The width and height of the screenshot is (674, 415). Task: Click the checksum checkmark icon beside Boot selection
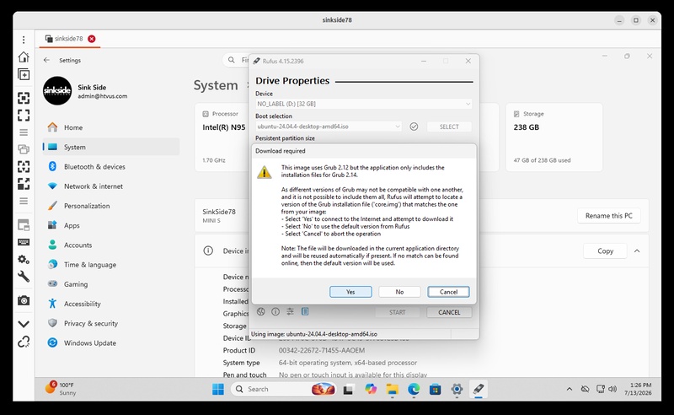point(414,127)
